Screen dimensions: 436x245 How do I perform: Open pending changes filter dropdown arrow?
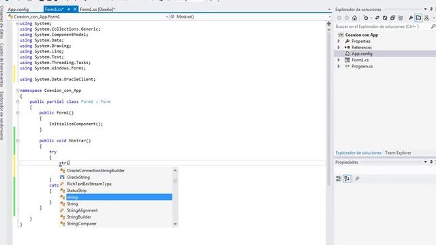click(371, 18)
